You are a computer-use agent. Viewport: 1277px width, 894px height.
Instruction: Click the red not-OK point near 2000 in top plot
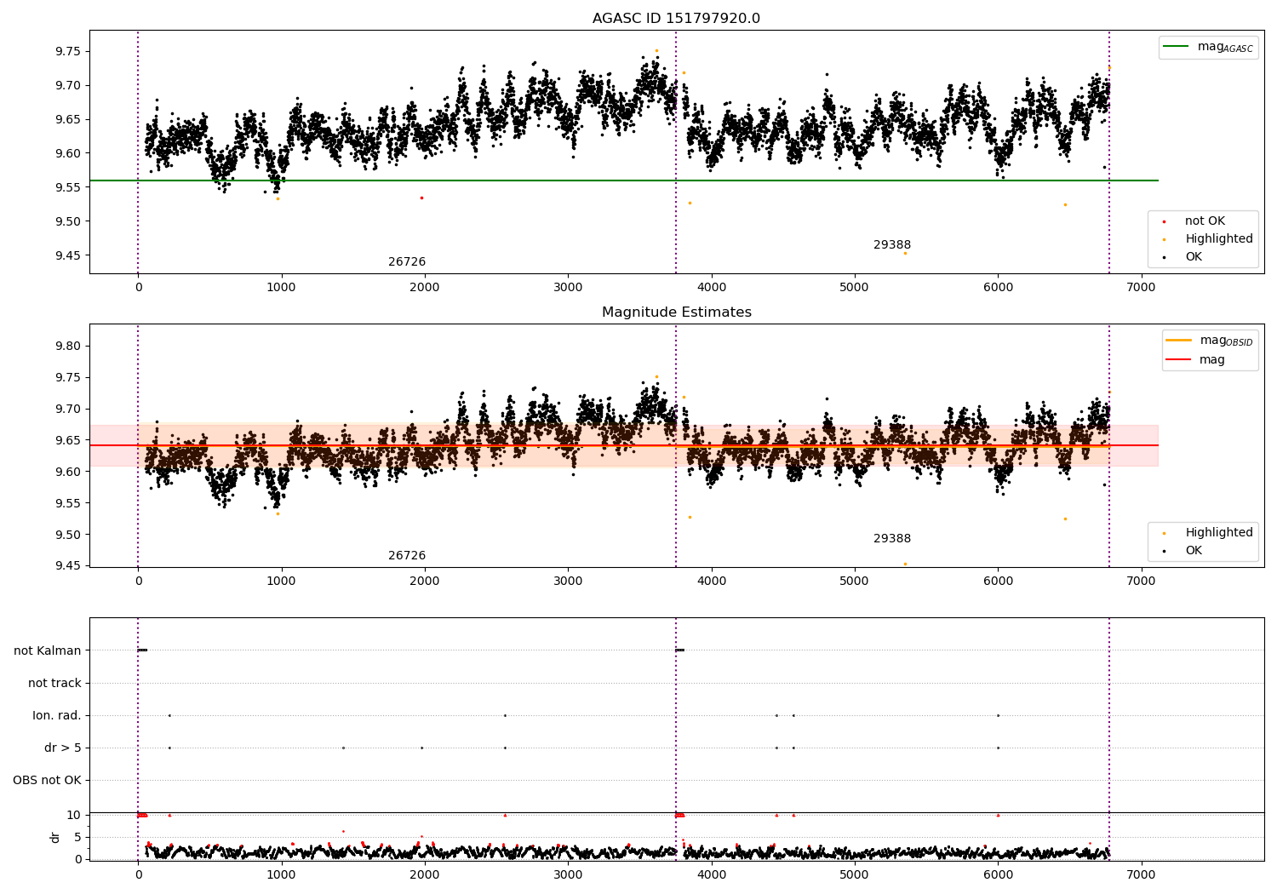click(421, 198)
